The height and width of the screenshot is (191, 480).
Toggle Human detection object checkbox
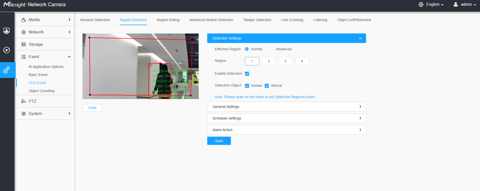pos(247,86)
